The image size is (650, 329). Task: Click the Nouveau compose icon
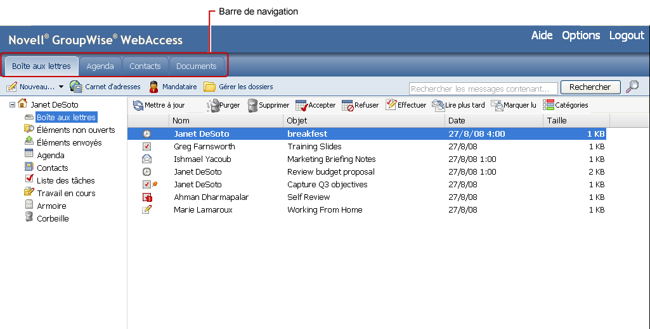11,87
